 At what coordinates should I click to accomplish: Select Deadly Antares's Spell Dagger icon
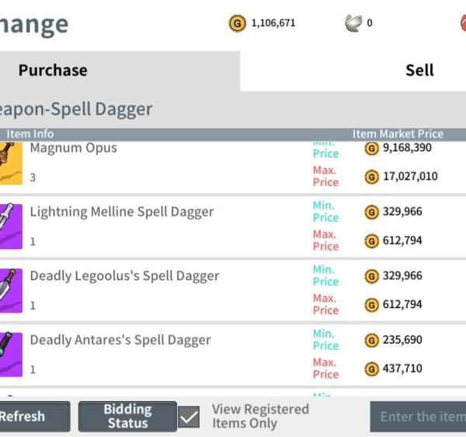pos(10,353)
